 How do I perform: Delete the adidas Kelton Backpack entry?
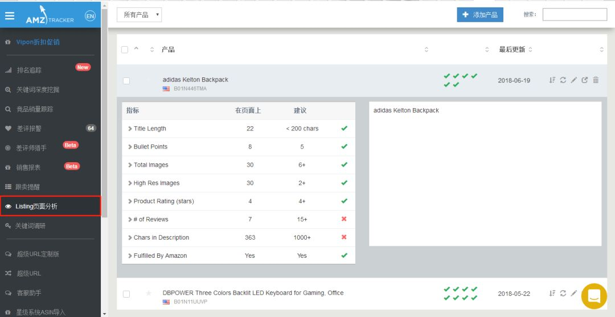point(596,80)
